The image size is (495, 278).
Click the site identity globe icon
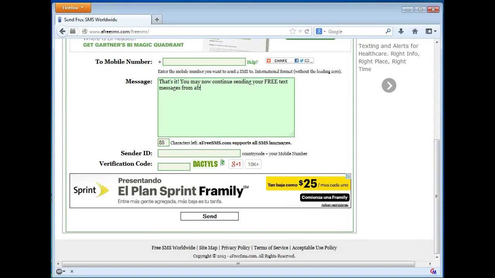click(84, 32)
